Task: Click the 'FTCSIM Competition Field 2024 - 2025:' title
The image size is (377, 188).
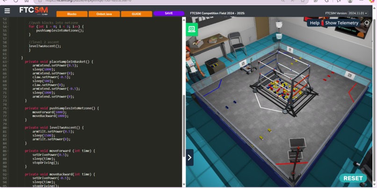Action: tap(217, 13)
